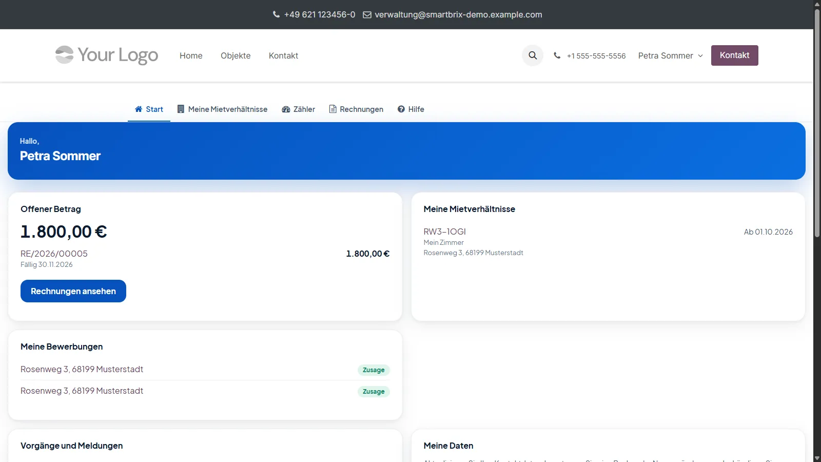Switch to the Rechnungen tab
Image resolution: width=821 pixels, height=462 pixels.
(x=356, y=109)
